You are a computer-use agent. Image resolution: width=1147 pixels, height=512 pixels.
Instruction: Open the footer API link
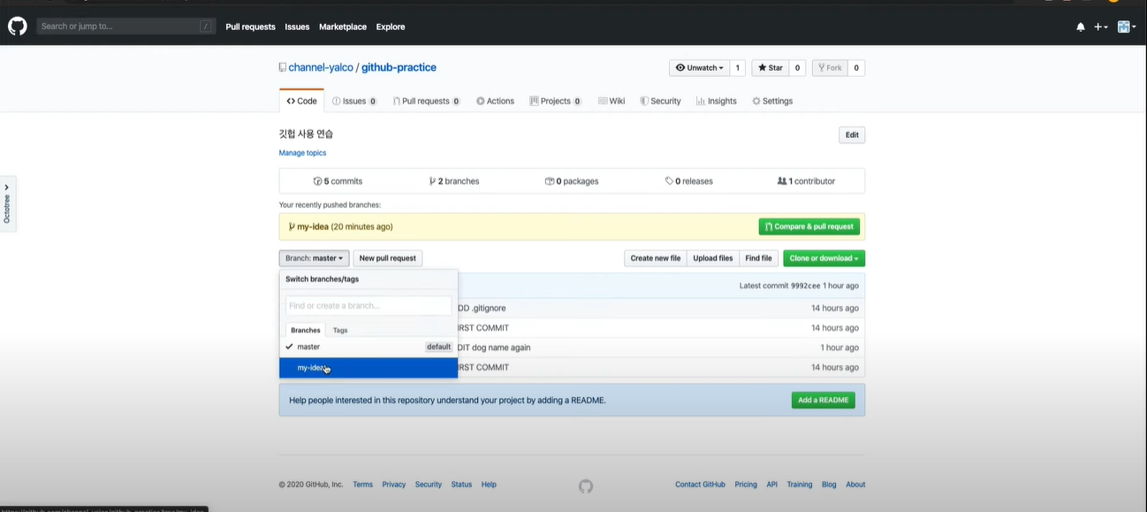(772, 485)
